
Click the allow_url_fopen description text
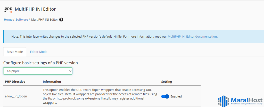(x=100, y=96)
